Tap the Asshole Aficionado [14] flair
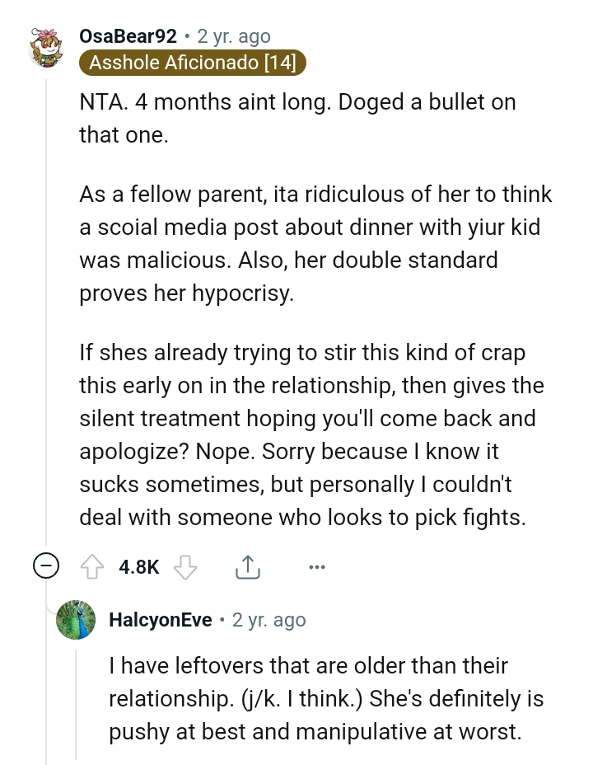This screenshot has height=765, width=593. pos(193,63)
